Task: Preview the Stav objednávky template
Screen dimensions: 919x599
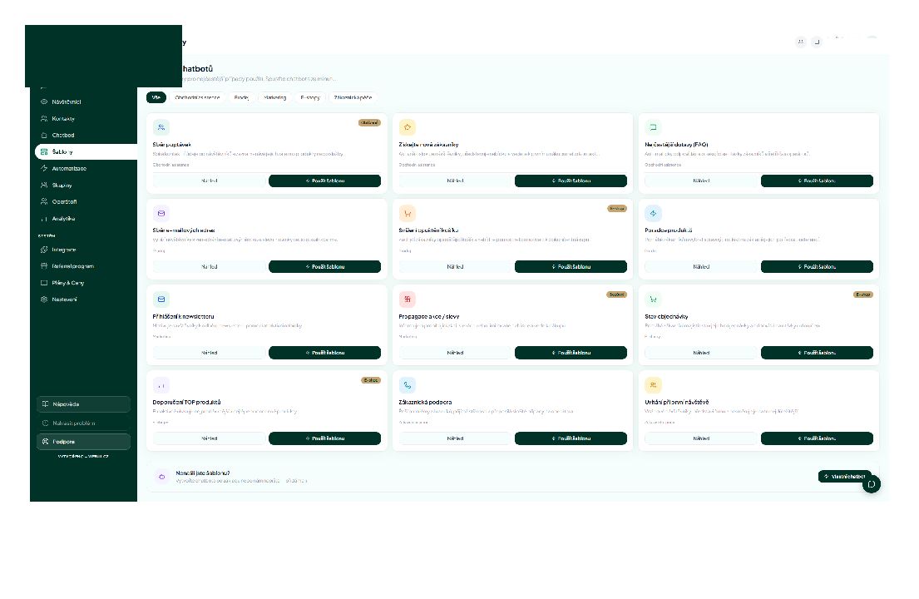Action: (701, 353)
